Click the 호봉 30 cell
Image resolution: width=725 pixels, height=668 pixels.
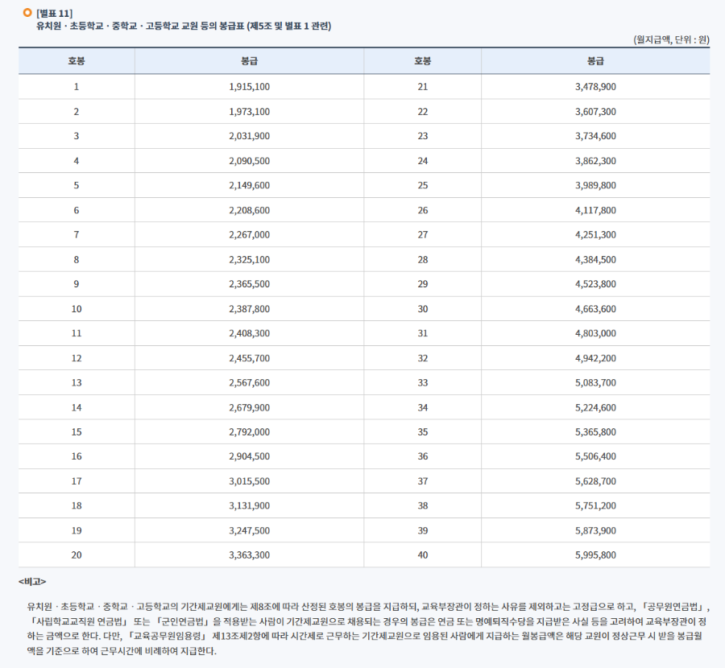click(421, 308)
